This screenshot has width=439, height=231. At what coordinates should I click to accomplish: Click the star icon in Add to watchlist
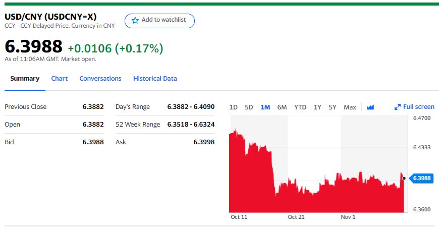click(x=135, y=21)
